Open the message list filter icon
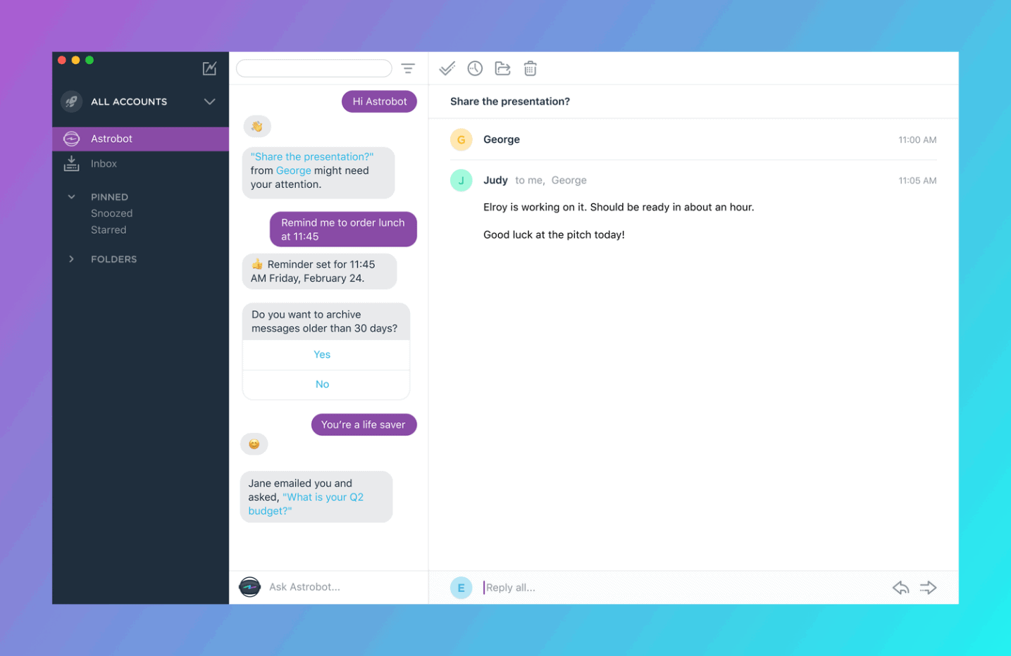Image resolution: width=1011 pixels, height=656 pixels. tap(408, 68)
